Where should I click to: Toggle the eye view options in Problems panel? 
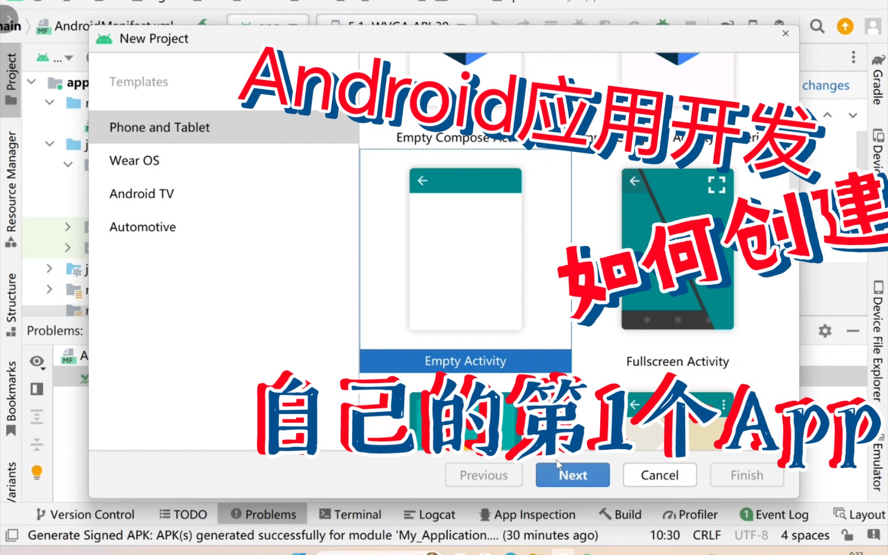click(x=37, y=362)
